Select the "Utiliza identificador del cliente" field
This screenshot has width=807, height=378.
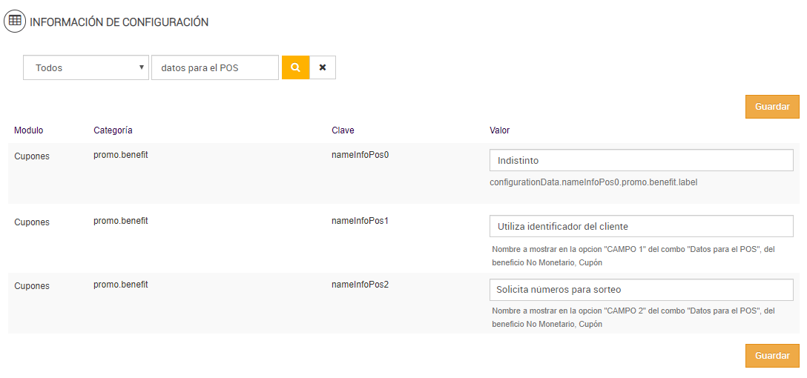point(641,226)
